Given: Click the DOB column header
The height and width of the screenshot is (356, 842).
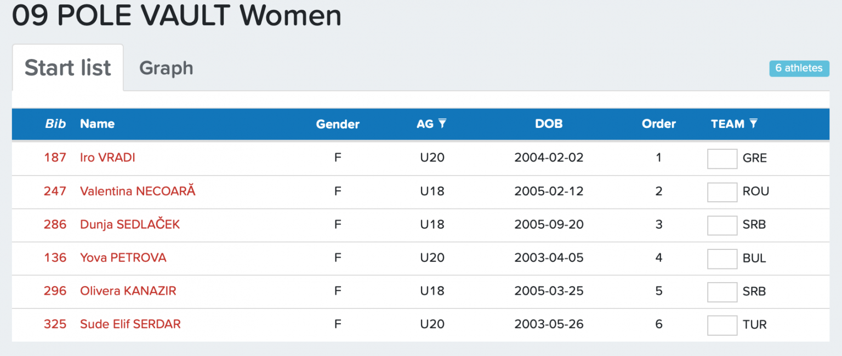Looking at the screenshot, I should click(549, 124).
